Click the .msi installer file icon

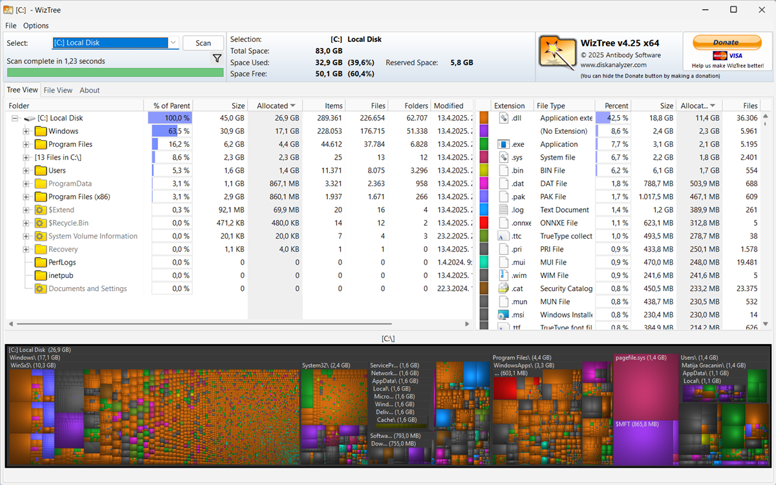504,315
